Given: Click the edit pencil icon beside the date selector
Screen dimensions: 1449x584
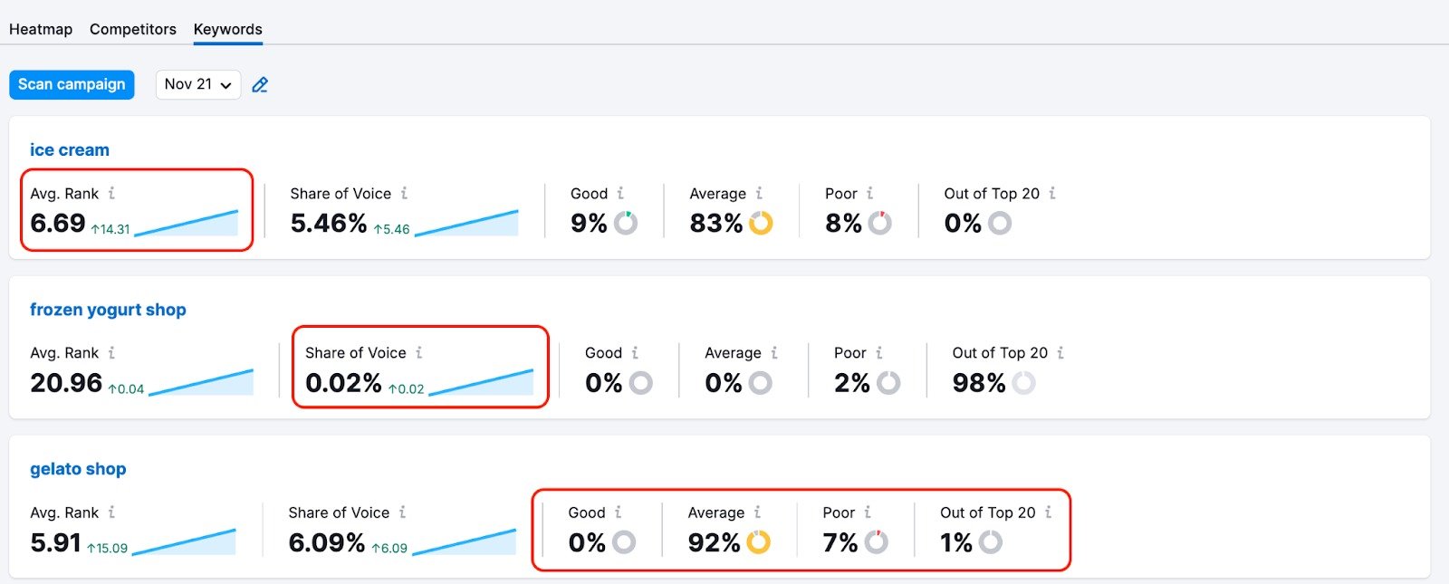Looking at the screenshot, I should (260, 84).
